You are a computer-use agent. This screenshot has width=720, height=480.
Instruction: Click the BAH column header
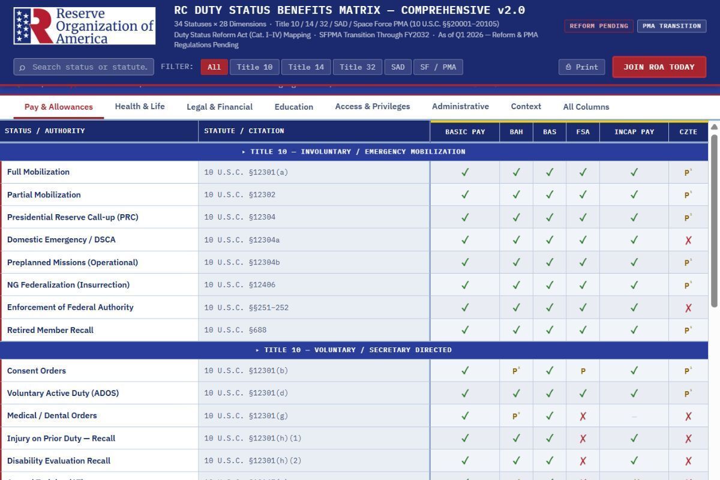coord(516,131)
